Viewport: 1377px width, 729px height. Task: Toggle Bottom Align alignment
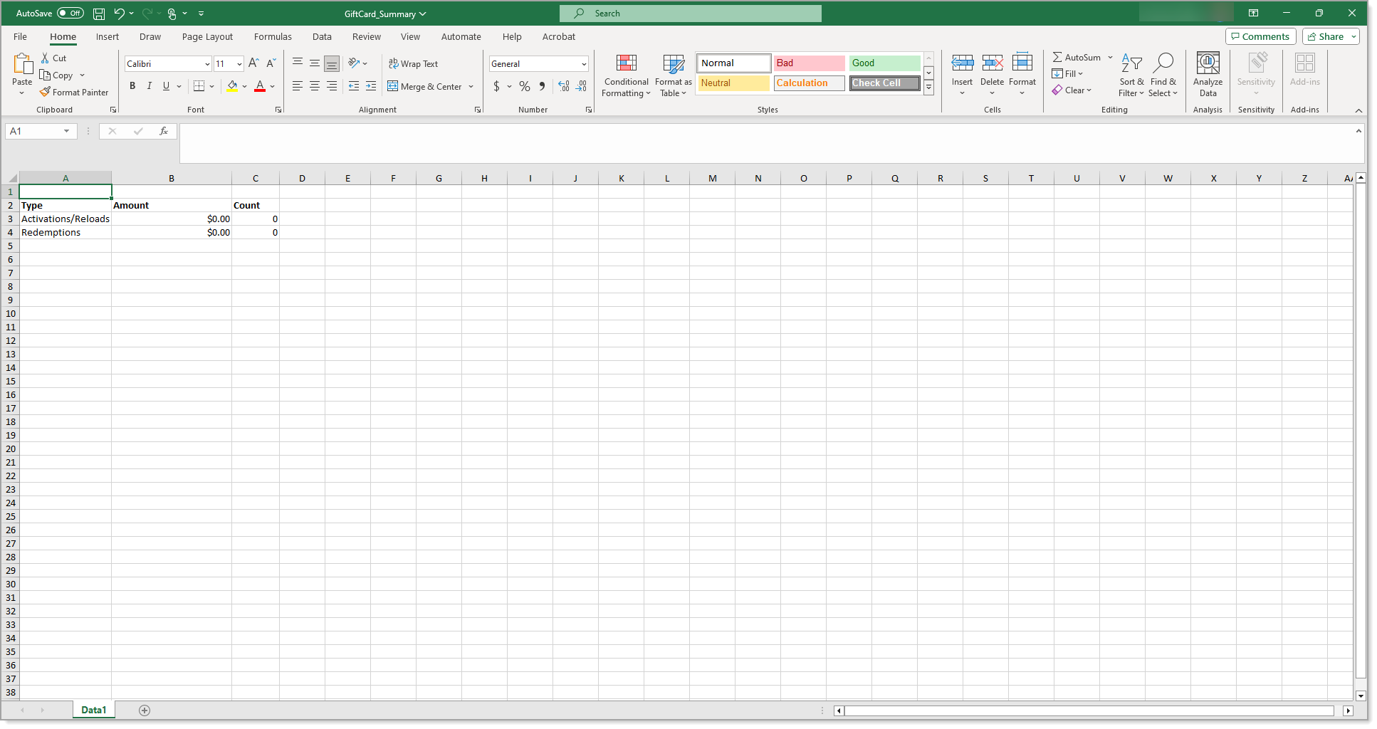click(x=332, y=63)
